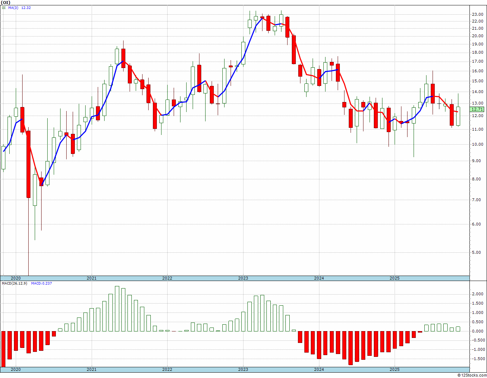
Task: Click the 12.32 moving average value
Action: coord(26,8)
